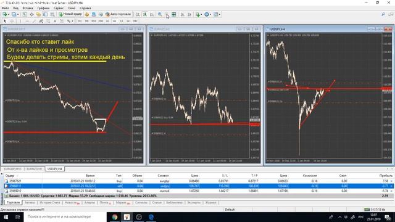Viewport: 395px width, 222px height.
Task: Collapse the balance summary row expander
Action: [x=6, y=195]
